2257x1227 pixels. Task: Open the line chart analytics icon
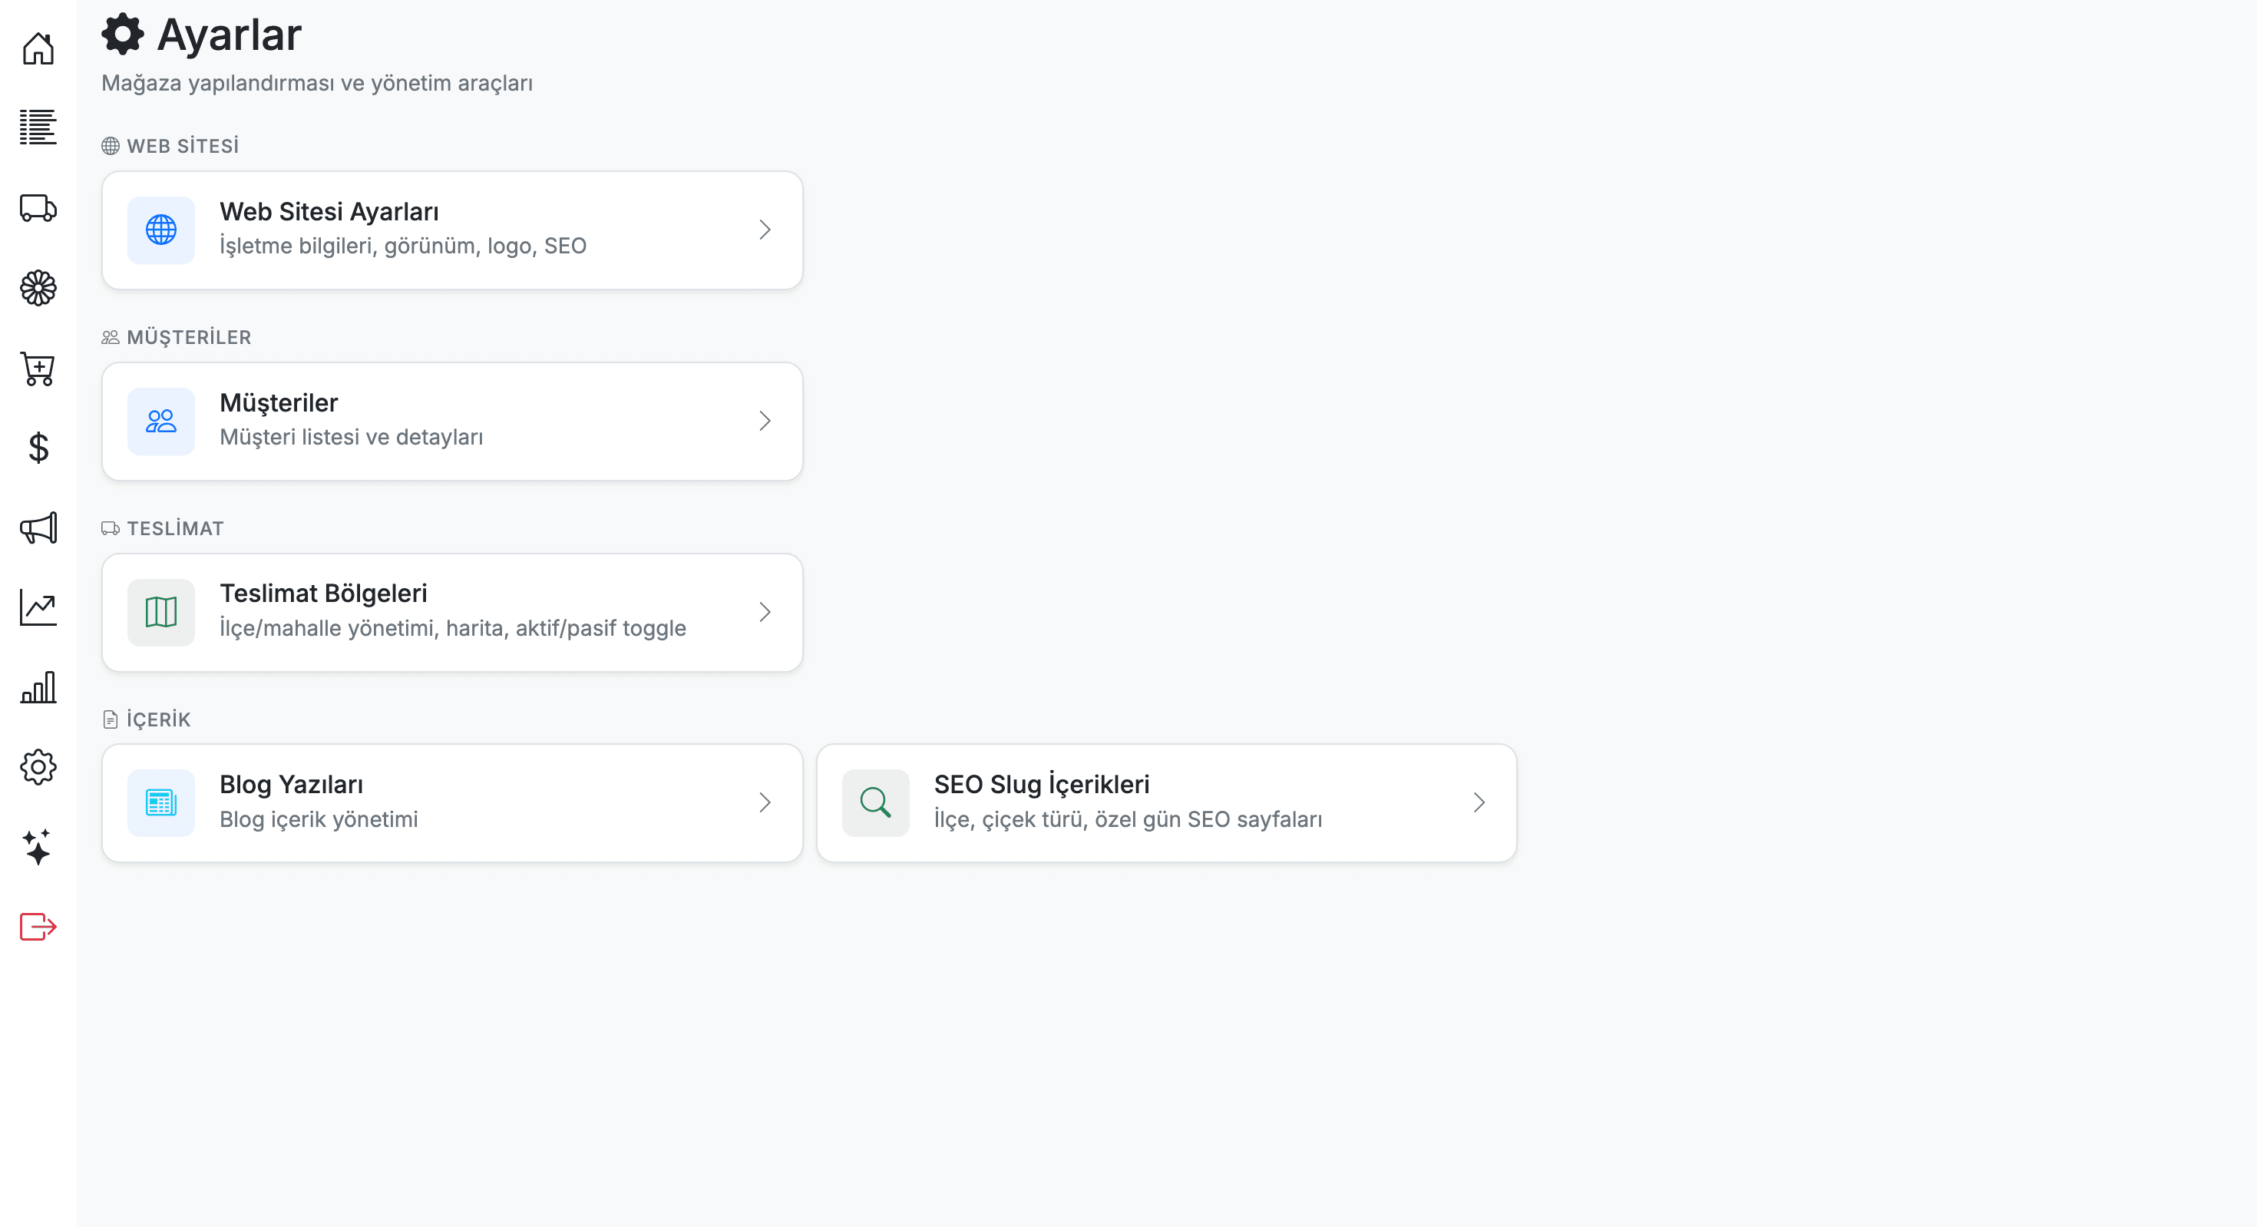click(x=38, y=607)
